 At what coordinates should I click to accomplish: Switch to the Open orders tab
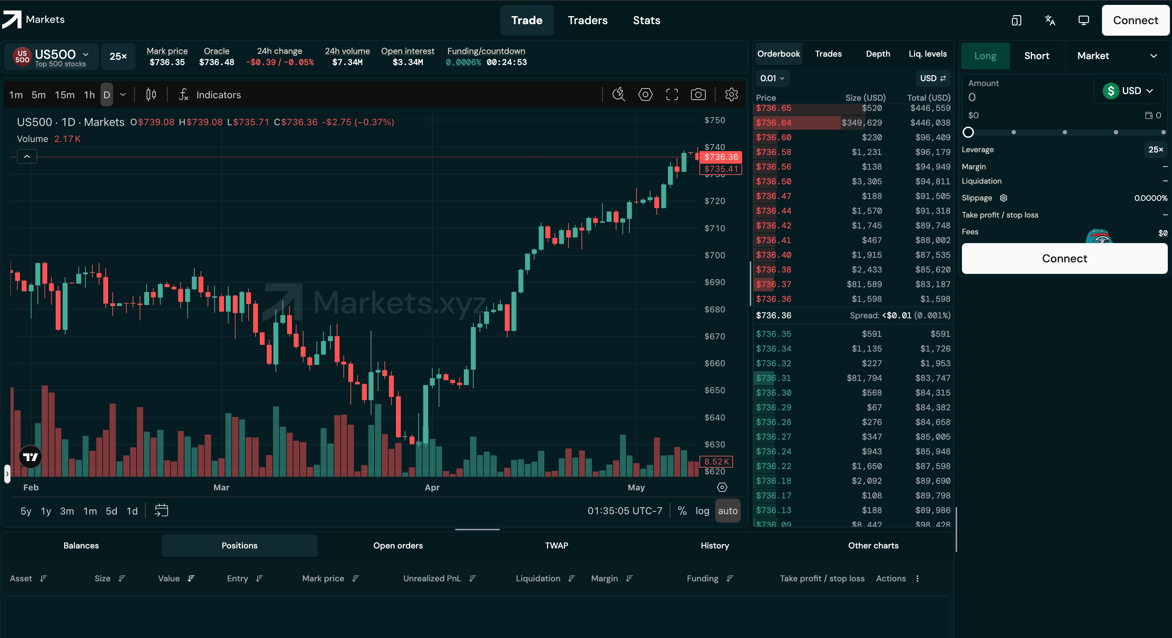coord(398,545)
